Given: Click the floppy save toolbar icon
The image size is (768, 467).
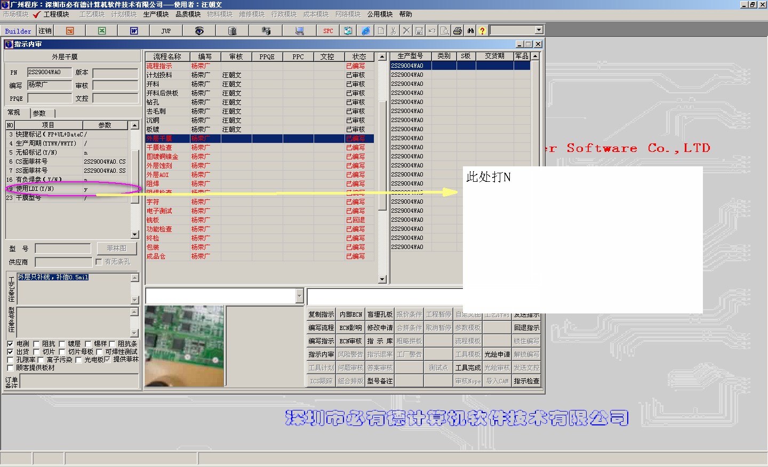Looking at the screenshot, I should point(419,31).
